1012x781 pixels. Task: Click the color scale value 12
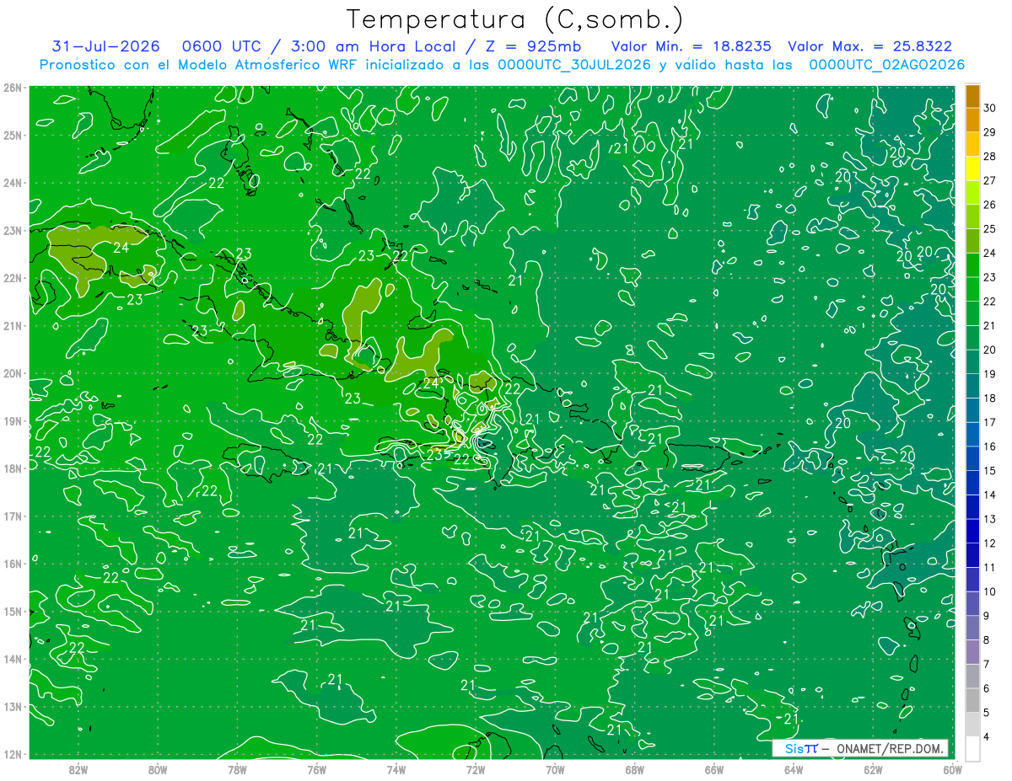[989, 543]
